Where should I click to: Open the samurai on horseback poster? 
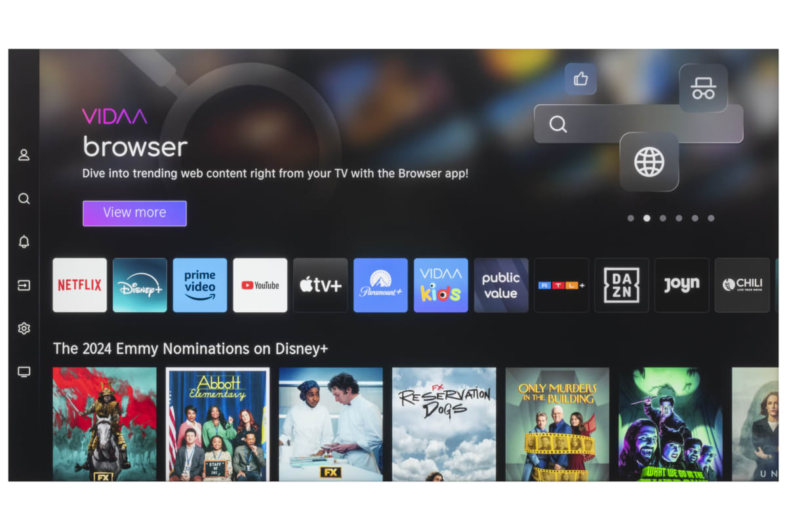(105, 424)
